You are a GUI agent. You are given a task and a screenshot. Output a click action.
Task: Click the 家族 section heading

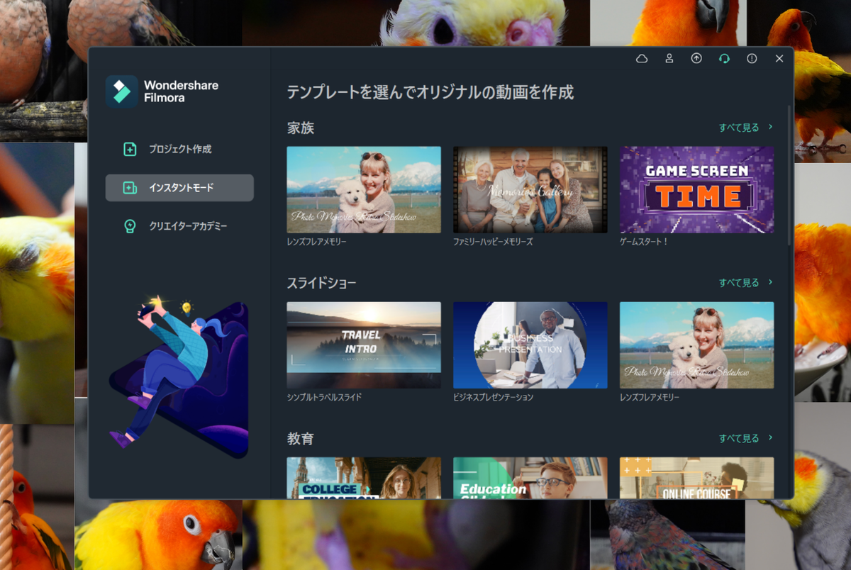click(x=301, y=128)
